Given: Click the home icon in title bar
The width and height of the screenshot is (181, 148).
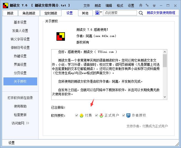Looking at the screenshot, I should click(x=141, y=5).
